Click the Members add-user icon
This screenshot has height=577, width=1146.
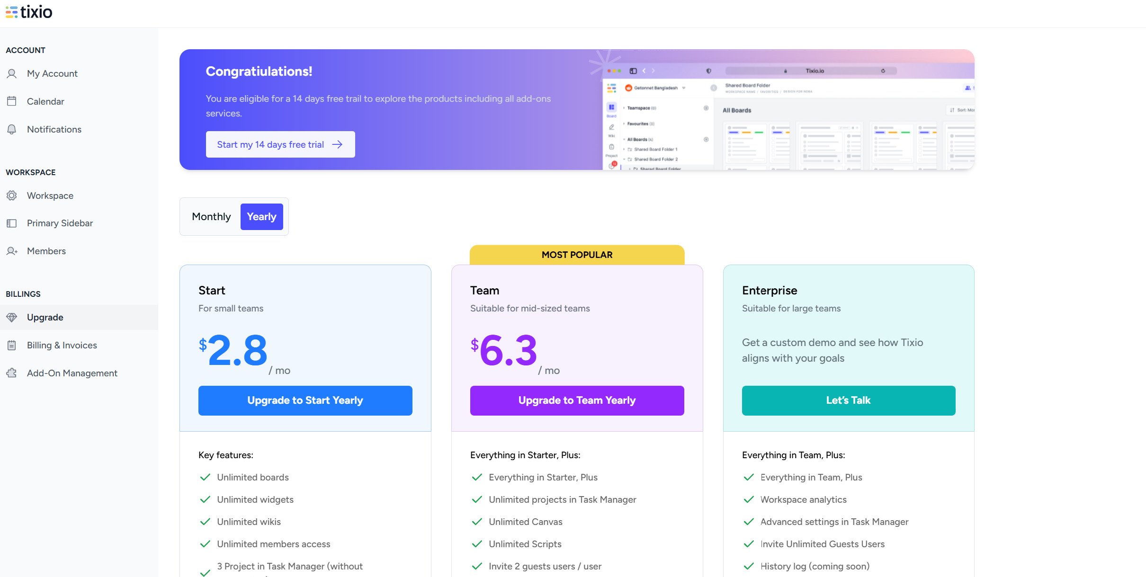[12, 251]
